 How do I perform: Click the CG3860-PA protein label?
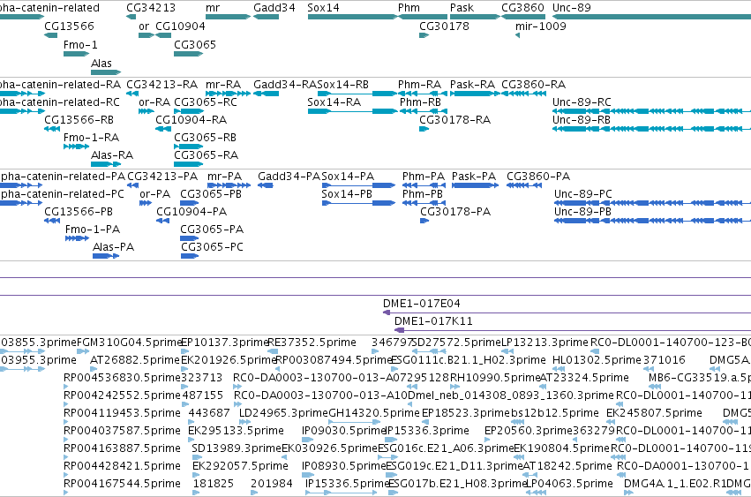538,177
